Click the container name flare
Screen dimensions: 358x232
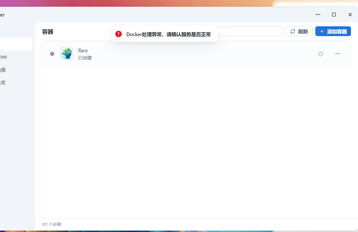click(83, 50)
